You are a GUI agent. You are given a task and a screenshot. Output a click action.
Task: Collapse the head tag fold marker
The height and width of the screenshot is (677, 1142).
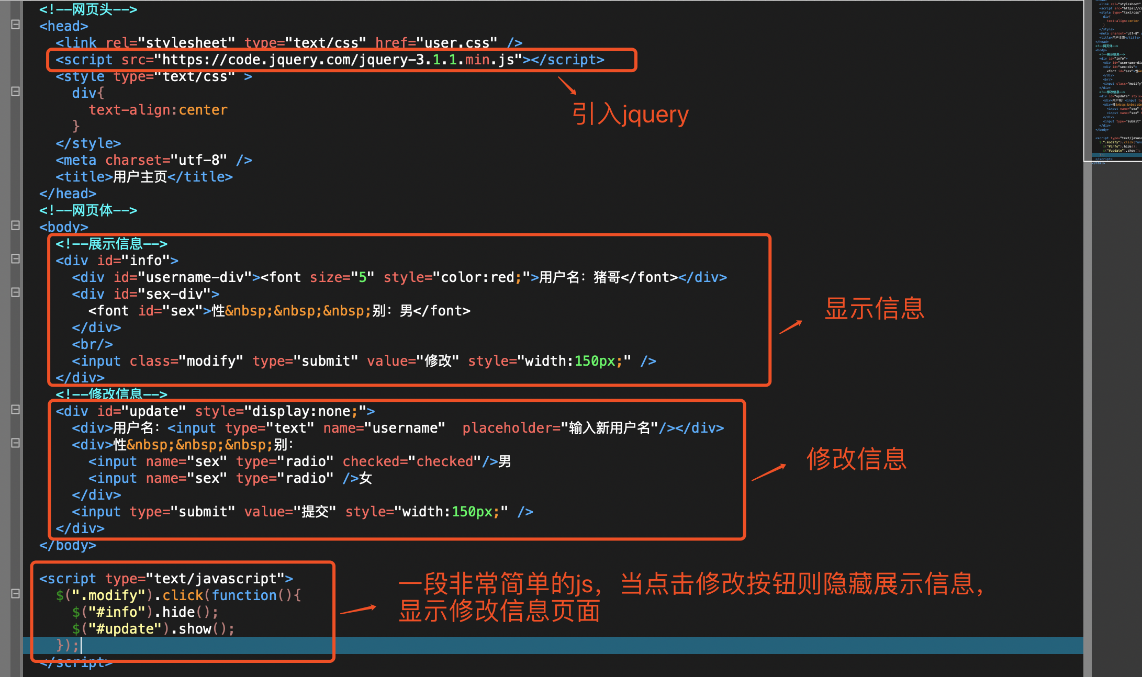(16, 25)
